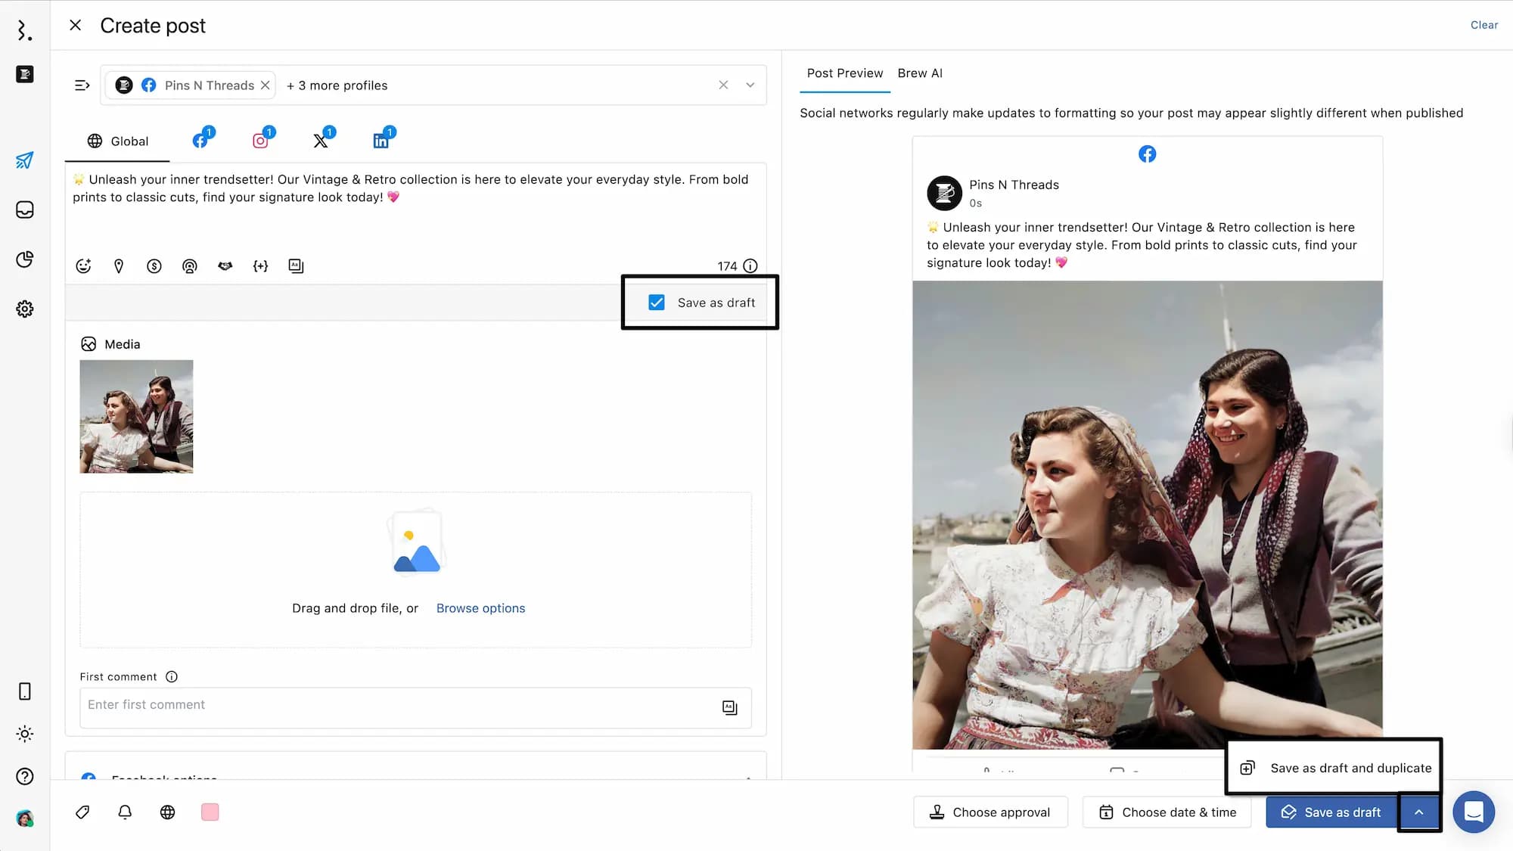Click the emoji picker icon
Screen dimensions: 1513x851
click(x=83, y=266)
